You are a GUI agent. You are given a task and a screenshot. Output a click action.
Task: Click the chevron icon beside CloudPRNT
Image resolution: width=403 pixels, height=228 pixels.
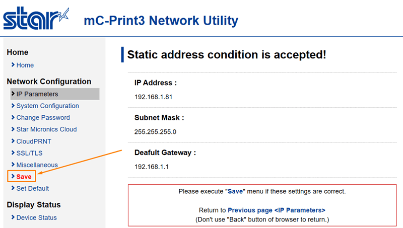pos(13,141)
